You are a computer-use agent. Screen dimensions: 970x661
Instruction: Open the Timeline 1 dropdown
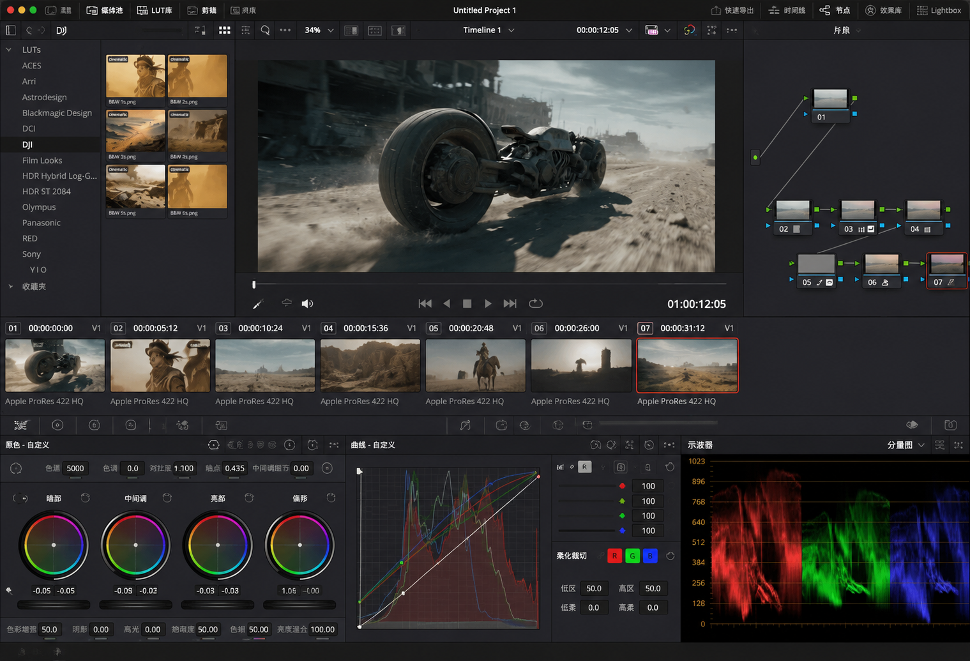489,30
